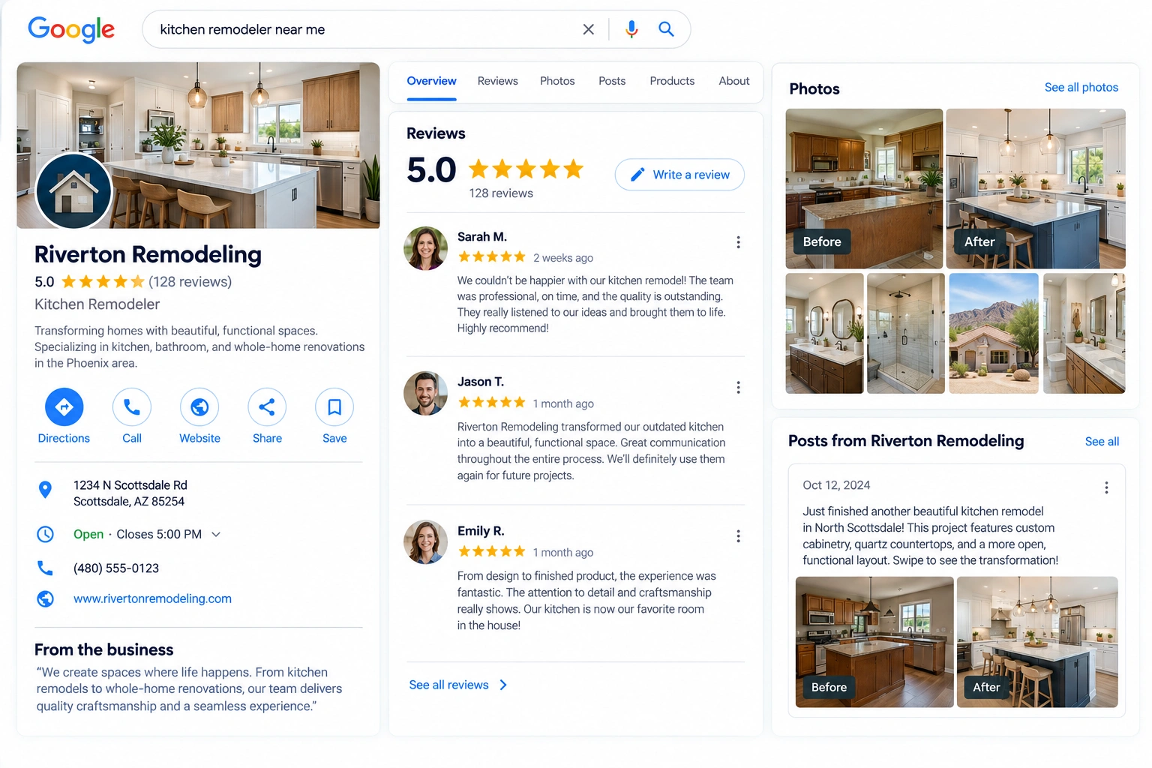Open the After kitchen photo in Photos panel

tap(1036, 189)
